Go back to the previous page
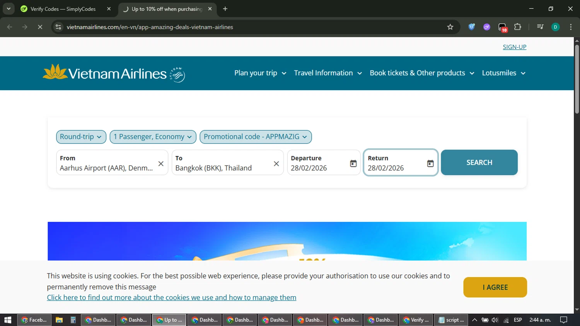This screenshot has height=326, width=580. pos(10,27)
